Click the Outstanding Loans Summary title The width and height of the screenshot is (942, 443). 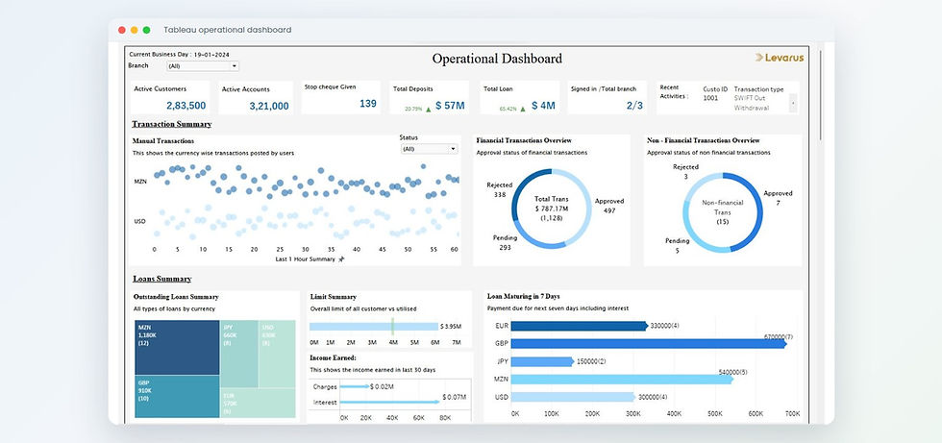click(176, 297)
